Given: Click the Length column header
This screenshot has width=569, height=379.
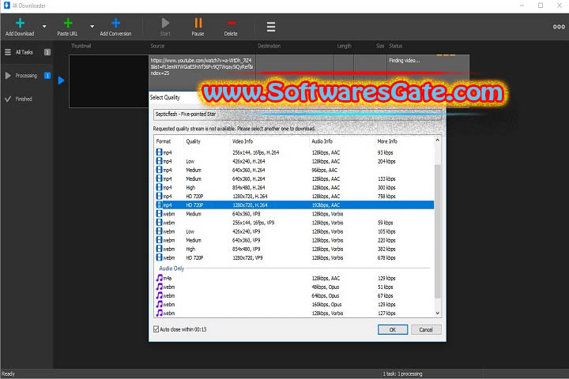Looking at the screenshot, I should pyautogui.click(x=344, y=46).
